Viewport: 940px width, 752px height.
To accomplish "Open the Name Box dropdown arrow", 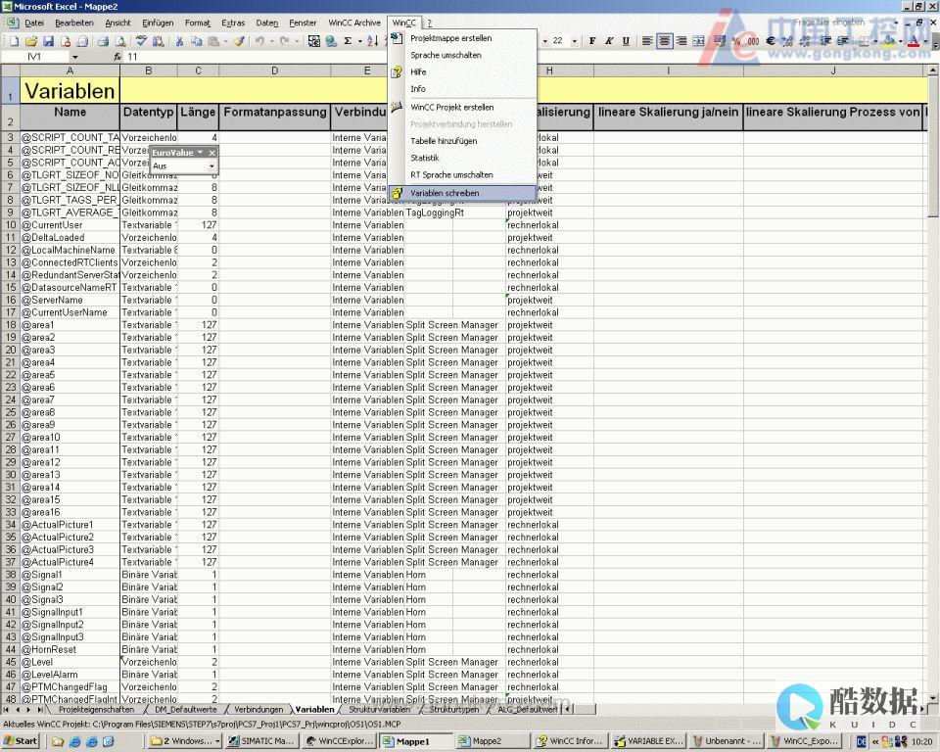I will [75, 57].
